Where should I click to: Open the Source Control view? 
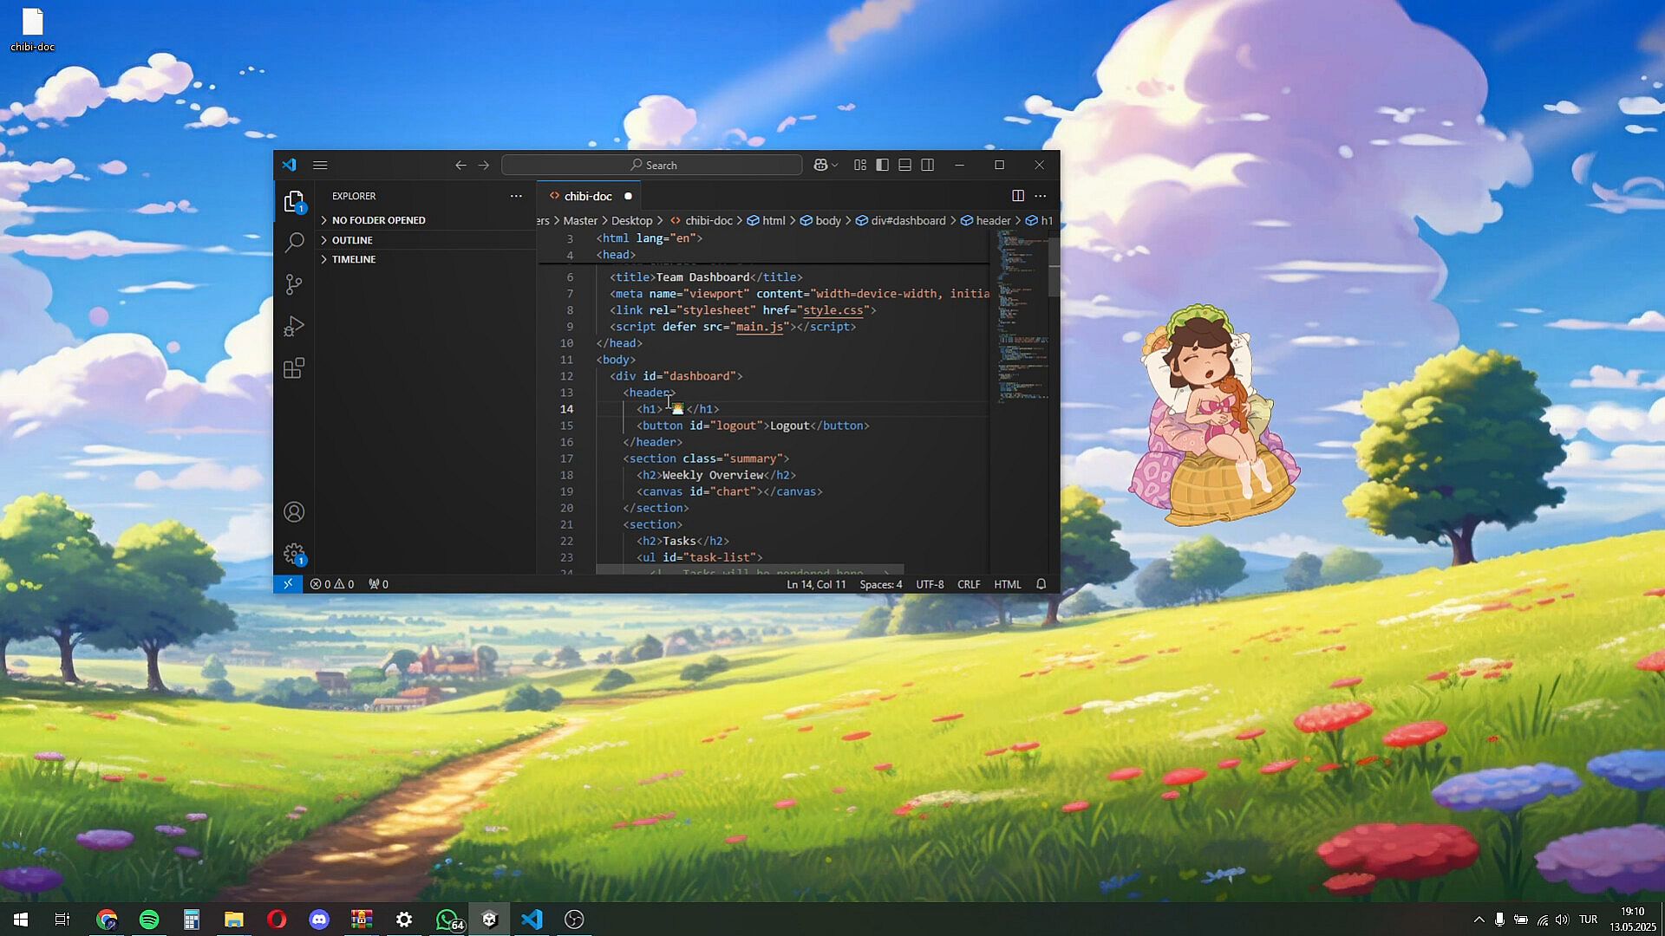[x=294, y=284]
